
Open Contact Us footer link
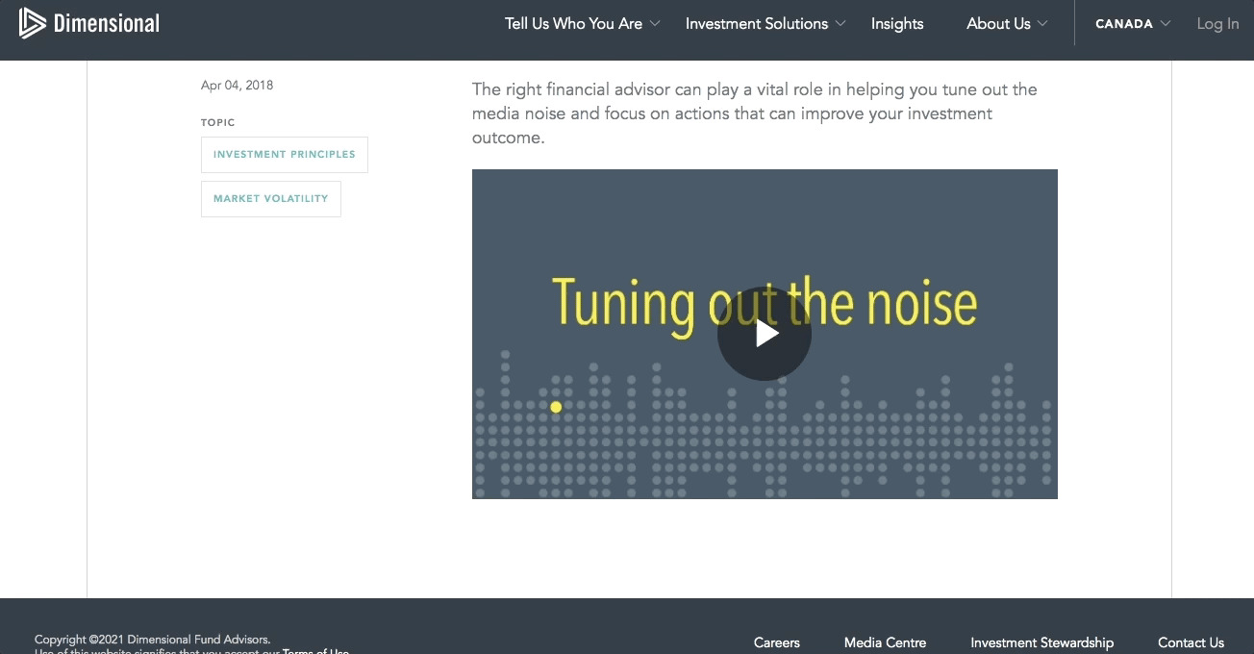1191,642
